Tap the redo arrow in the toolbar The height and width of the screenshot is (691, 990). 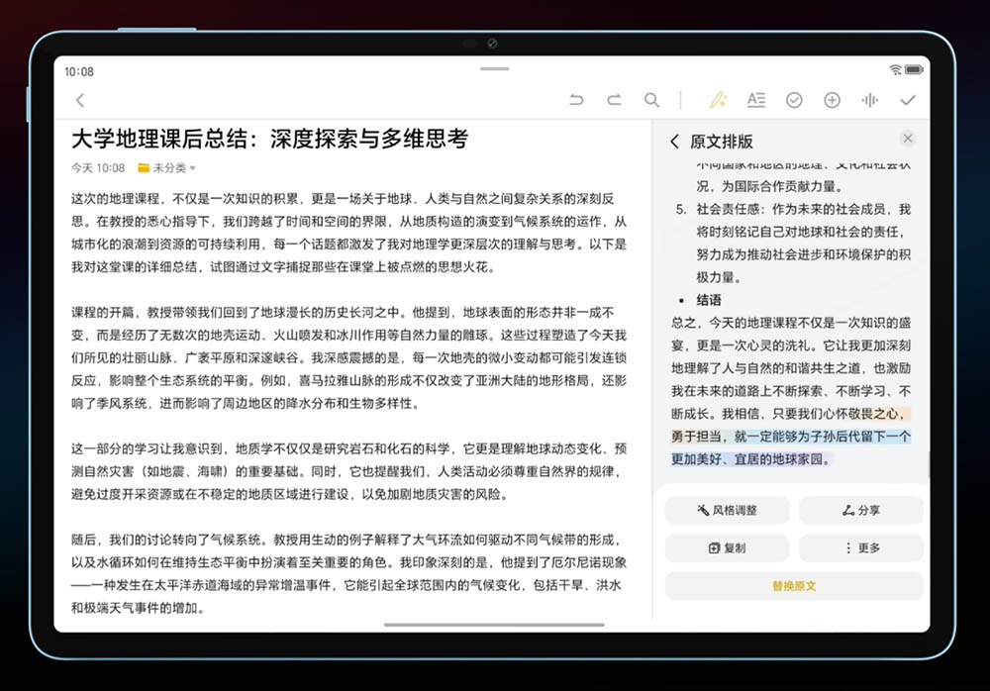tap(614, 100)
